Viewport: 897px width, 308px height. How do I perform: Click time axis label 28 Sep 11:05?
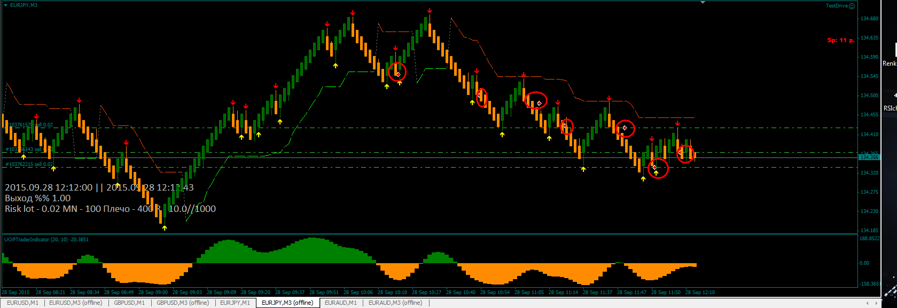529,293
